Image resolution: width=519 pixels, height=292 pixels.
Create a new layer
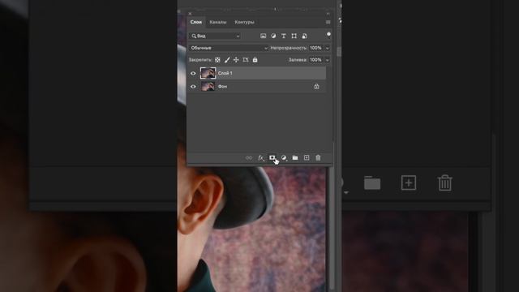(307, 157)
